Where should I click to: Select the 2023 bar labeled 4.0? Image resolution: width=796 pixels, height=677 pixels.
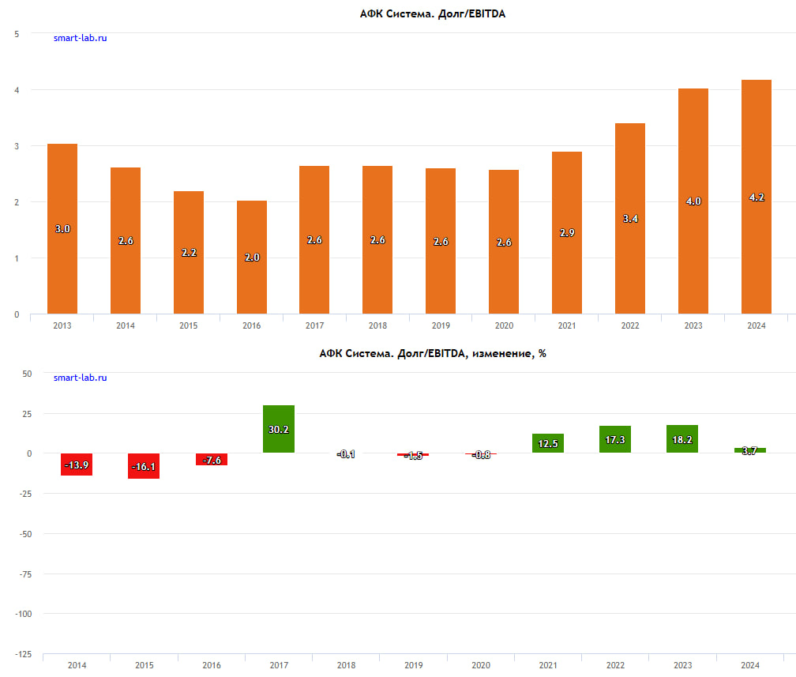click(693, 201)
